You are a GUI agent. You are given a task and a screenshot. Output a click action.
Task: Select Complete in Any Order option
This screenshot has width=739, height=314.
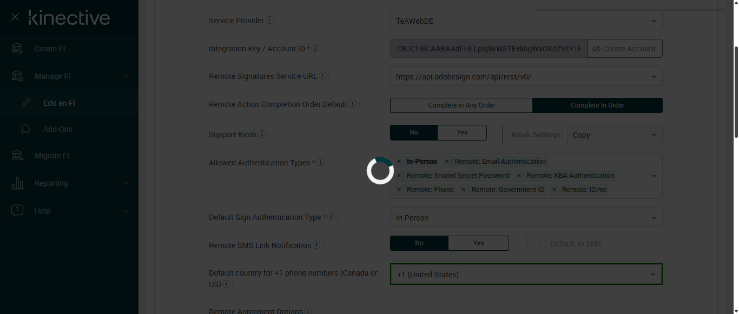coord(461,105)
